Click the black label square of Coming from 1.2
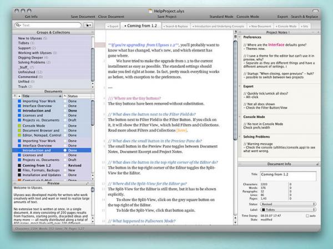This screenshot has width=333, height=249. [x=19, y=165]
